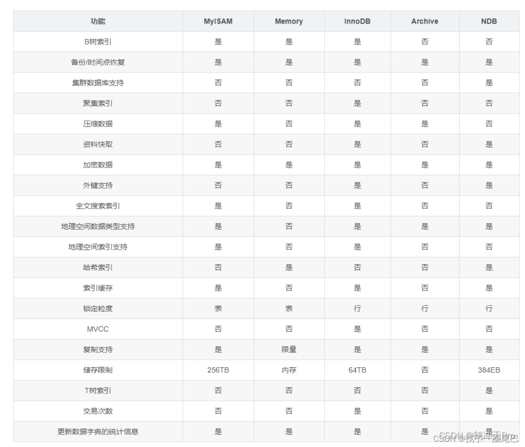Click 是 under Archive in 备份/时间点恢复 row
This screenshot has width=525, height=447.
tap(424, 62)
